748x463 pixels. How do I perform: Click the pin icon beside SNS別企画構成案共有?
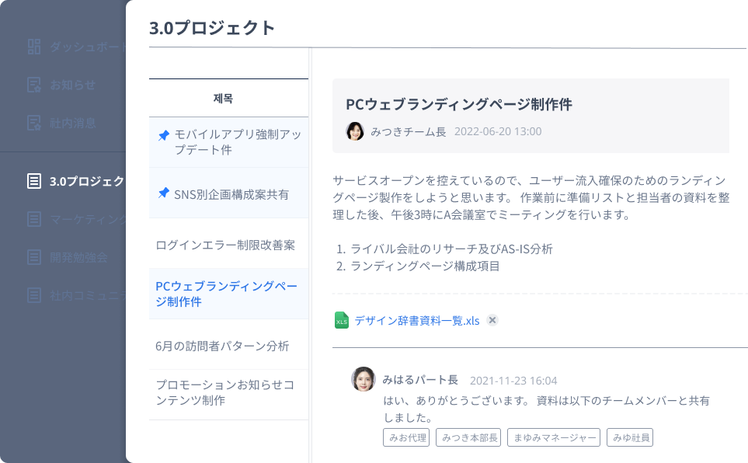pyautogui.click(x=164, y=193)
